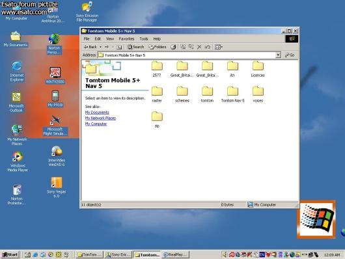Click the Start button
The height and width of the screenshot is (259, 345).
pos(10,254)
